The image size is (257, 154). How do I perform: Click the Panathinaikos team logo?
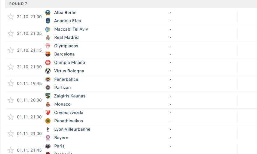coord(48,121)
